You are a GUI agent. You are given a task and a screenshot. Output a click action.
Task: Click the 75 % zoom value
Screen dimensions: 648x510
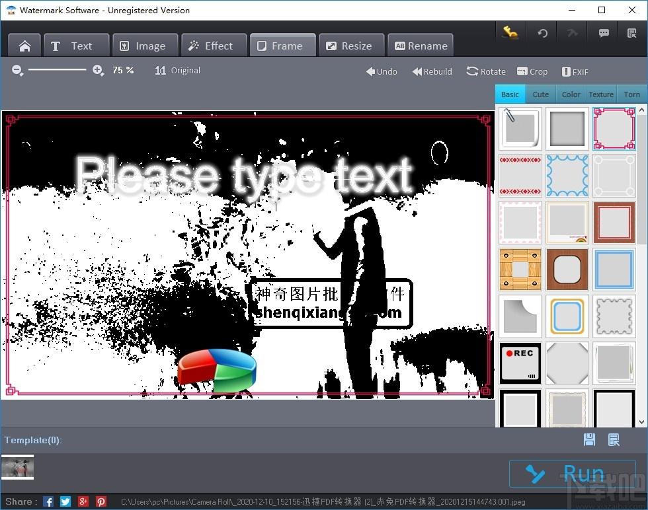(x=123, y=70)
